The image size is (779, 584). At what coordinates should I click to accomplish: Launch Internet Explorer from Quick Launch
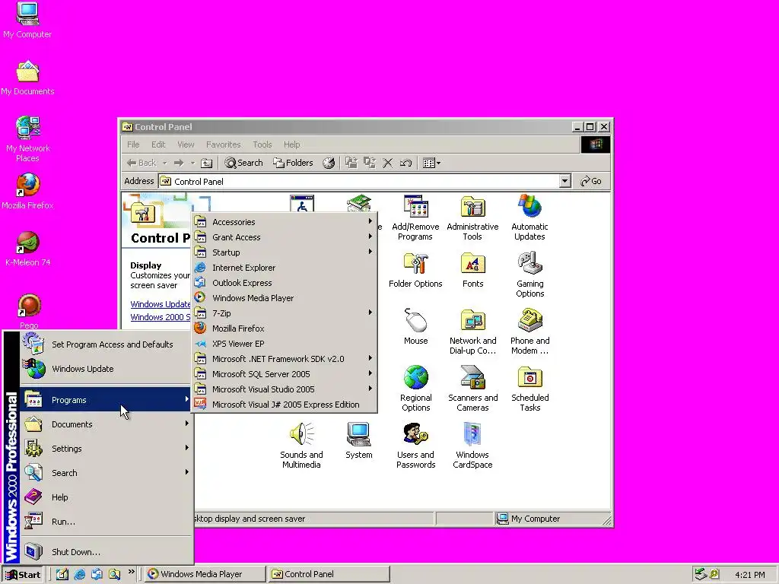[79, 575]
